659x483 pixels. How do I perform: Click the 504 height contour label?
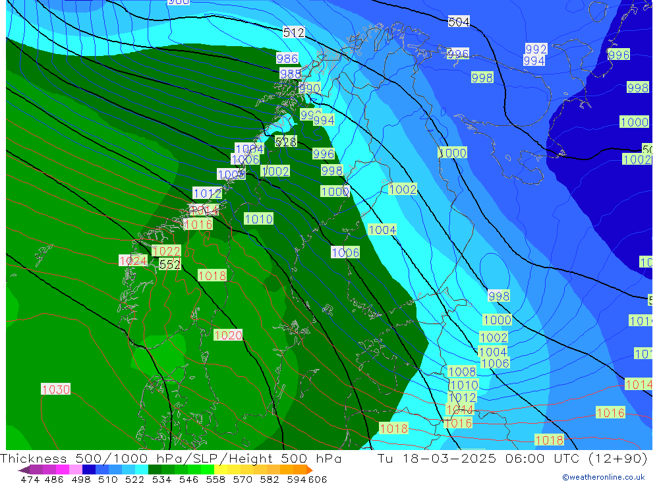tap(459, 22)
